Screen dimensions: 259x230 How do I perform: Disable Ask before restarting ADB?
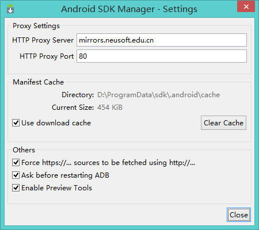pyautogui.click(x=16, y=175)
